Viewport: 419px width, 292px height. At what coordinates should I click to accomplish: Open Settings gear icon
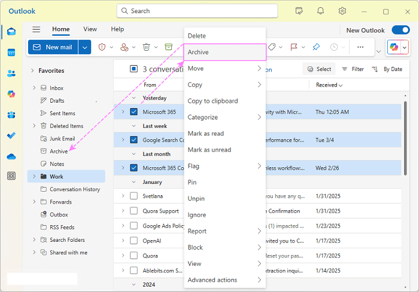click(342, 11)
